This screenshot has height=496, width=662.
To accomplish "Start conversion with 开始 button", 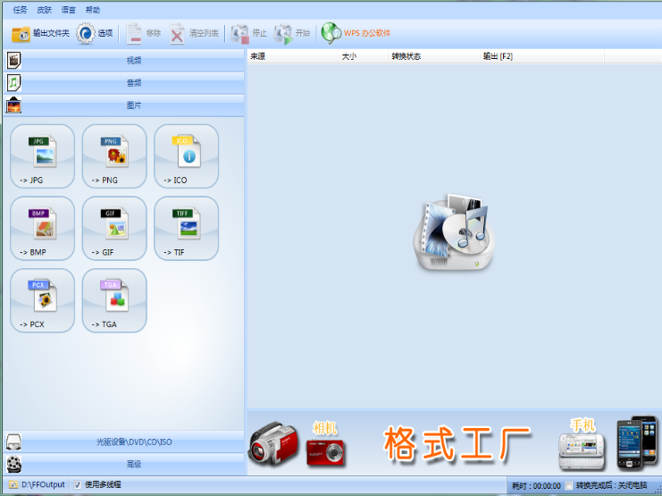I will 292,33.
